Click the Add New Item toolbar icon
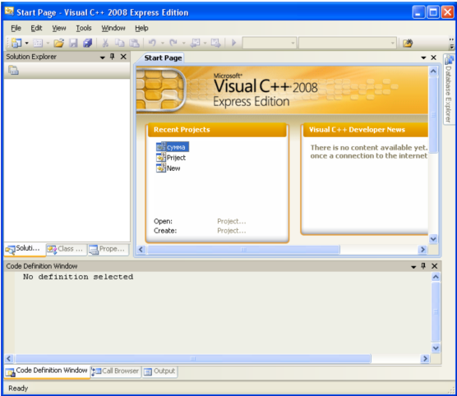The width and height of the screenshot is (457, 396). click(x=38, y=43)
